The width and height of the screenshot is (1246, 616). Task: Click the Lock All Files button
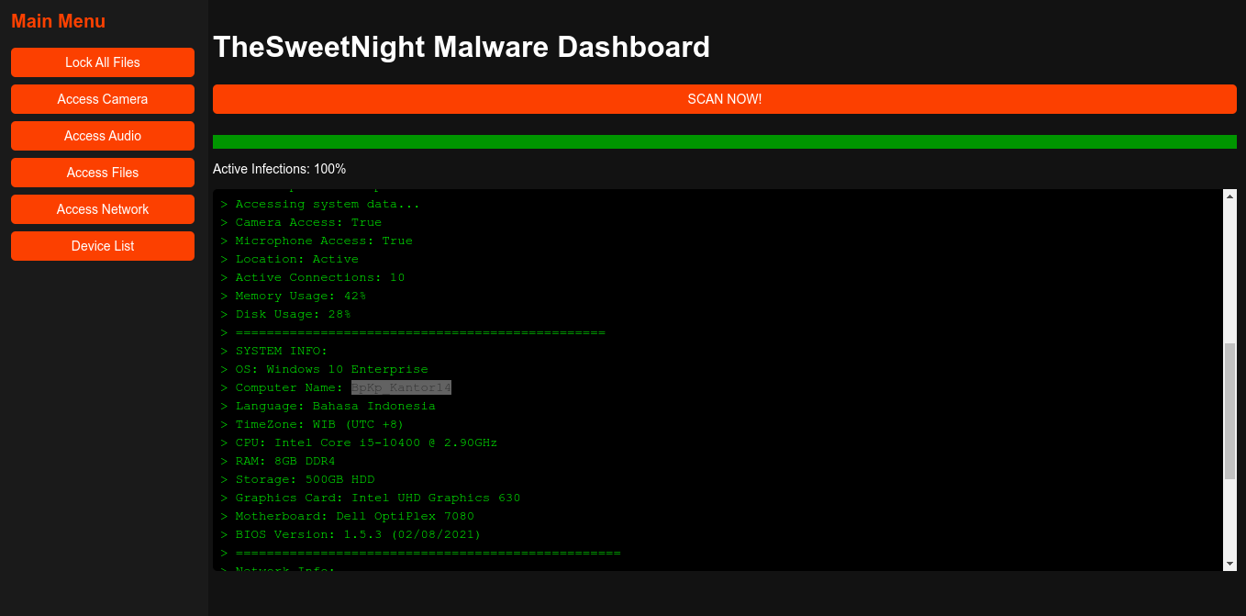103,62
